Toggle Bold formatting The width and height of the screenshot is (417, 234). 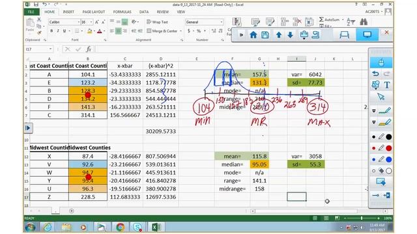pyautogui.click(x=51, y=31)
